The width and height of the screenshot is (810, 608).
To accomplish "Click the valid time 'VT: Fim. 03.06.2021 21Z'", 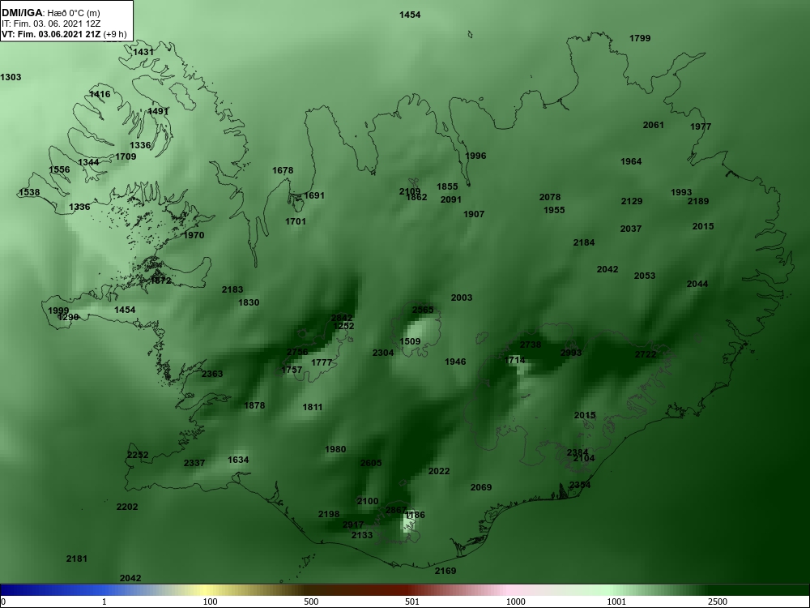I will 51,35.
